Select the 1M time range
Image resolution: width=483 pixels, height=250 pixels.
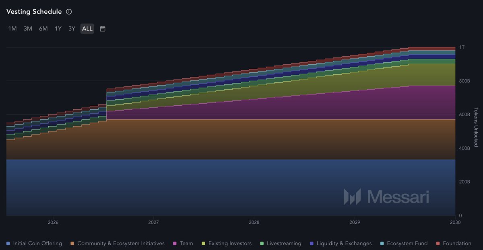[x=12, y=29]
